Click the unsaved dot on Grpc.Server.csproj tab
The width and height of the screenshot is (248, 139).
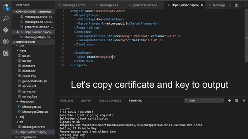pos(201,5)
